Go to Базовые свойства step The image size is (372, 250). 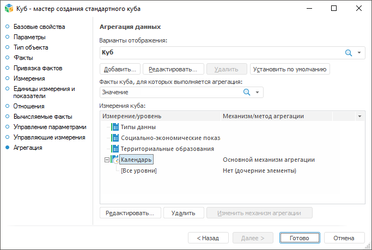tap(39, 27)
